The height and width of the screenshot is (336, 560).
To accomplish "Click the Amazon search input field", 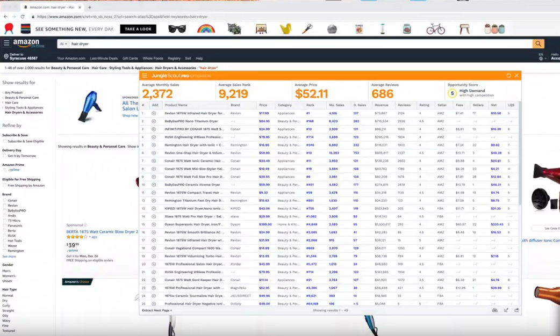I will [x=301, y=44].
